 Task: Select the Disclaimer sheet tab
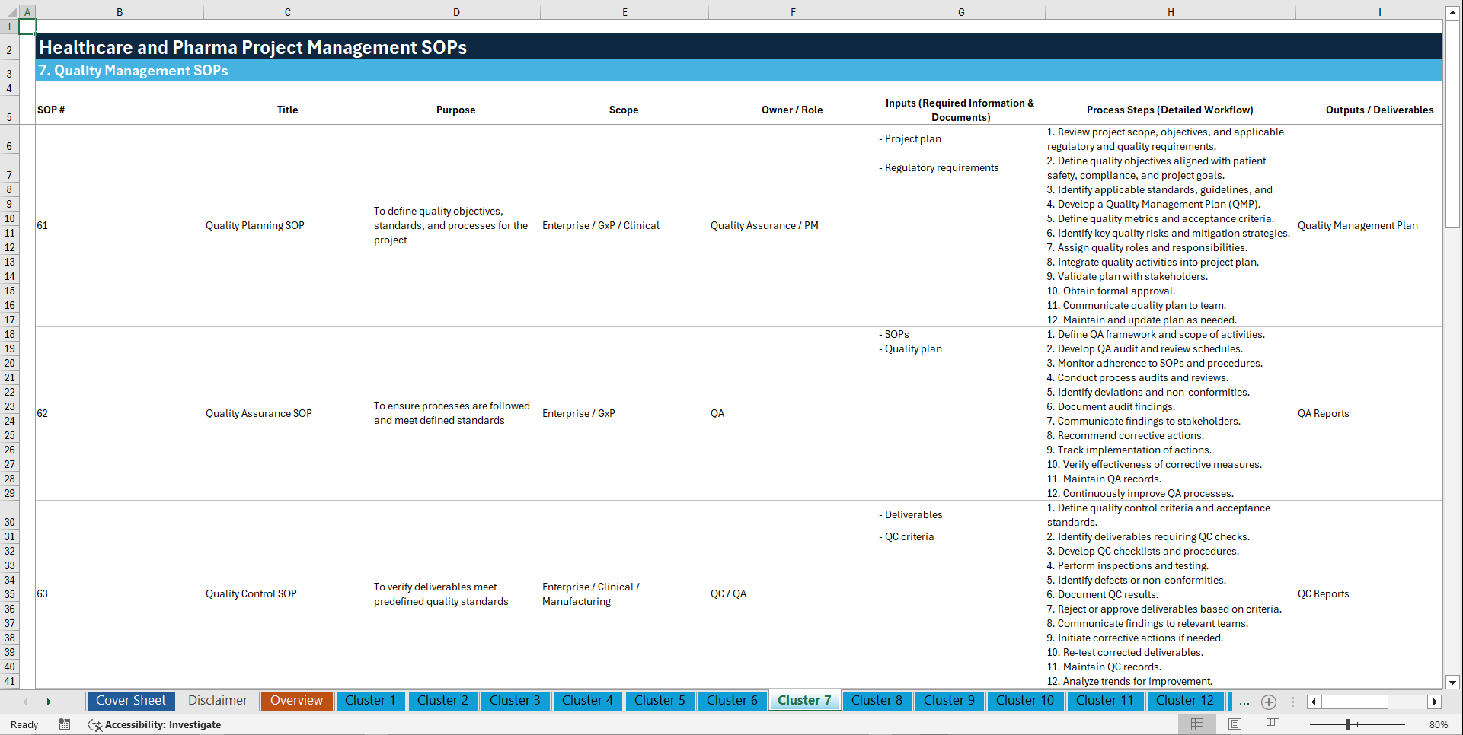217,700
